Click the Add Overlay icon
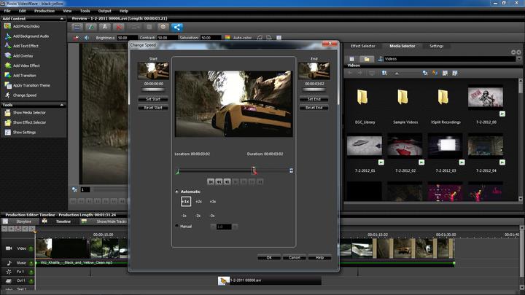Screen dimensions: 525x295 7,56
